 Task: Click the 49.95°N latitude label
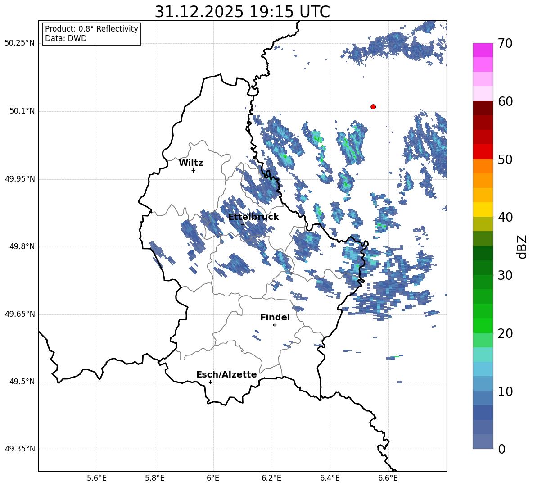point(20,179)
